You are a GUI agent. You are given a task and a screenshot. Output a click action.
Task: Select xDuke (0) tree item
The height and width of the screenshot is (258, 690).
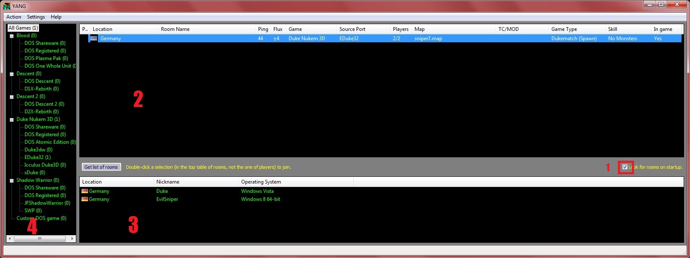click(x=35, y=173)
